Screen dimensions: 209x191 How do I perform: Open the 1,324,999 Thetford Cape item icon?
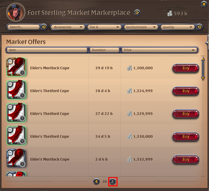[x=16, y=90]
